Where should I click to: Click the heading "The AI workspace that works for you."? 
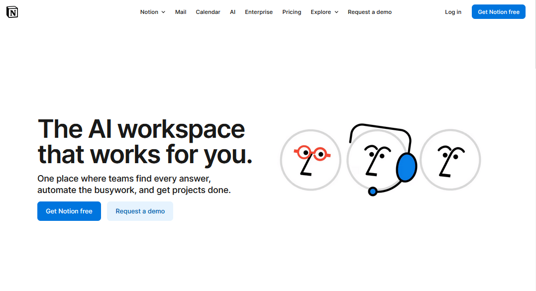pyautogui.click(x=145, y=142)
